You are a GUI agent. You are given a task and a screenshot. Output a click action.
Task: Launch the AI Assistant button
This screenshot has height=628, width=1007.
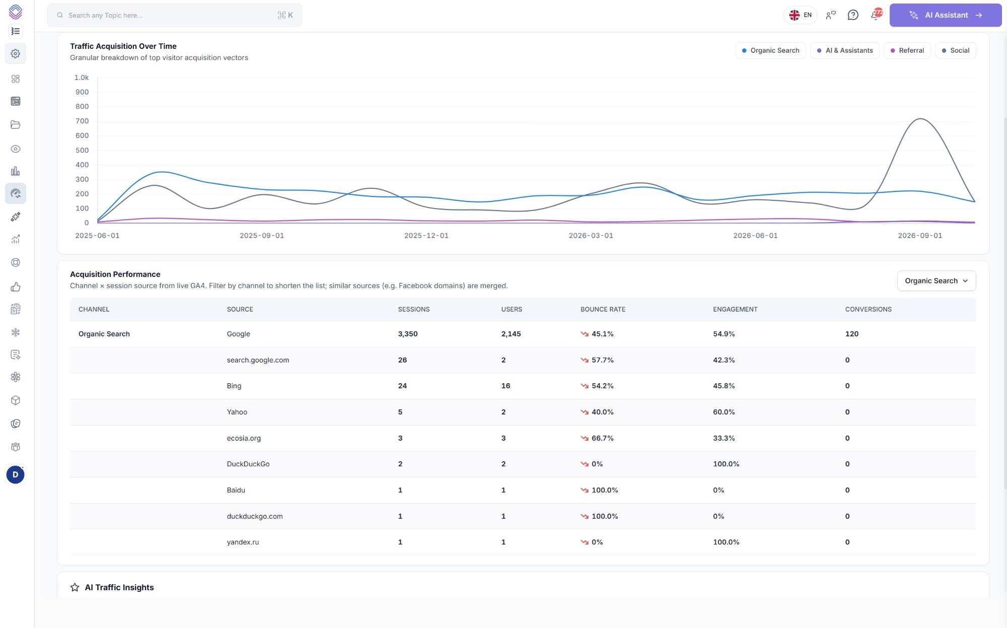click(x=946, y=15)
